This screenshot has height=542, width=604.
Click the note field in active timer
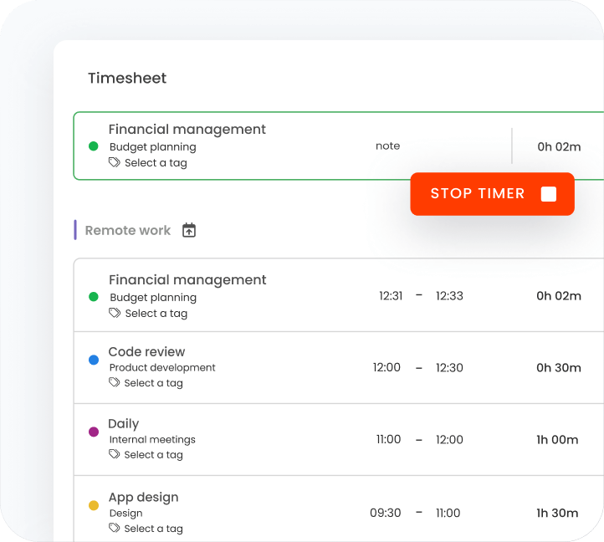click(x=387, y=146)
